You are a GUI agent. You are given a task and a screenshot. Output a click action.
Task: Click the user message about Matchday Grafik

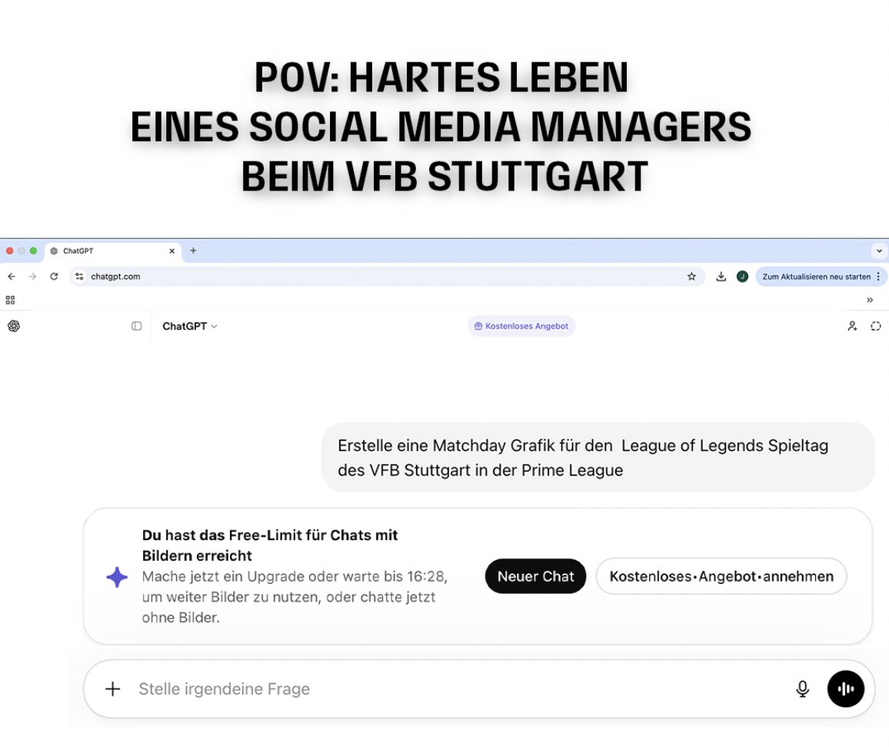[x=597, y=457]
